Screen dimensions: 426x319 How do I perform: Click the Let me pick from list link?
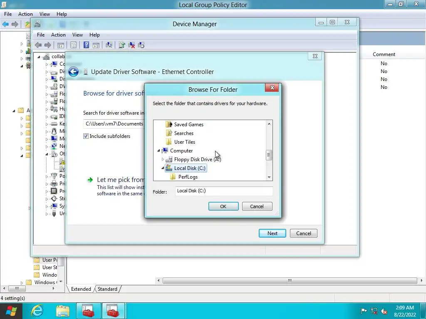[x=121, y=180]
